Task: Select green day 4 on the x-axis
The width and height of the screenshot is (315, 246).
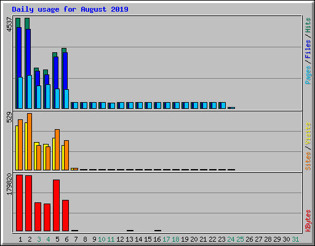Action: 48,239
